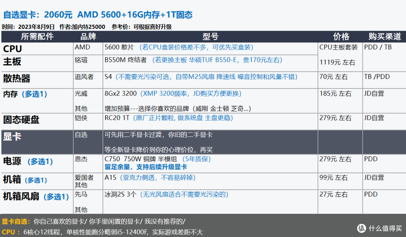
Task: Click the case model 'A15'
Action: (111, 178)
